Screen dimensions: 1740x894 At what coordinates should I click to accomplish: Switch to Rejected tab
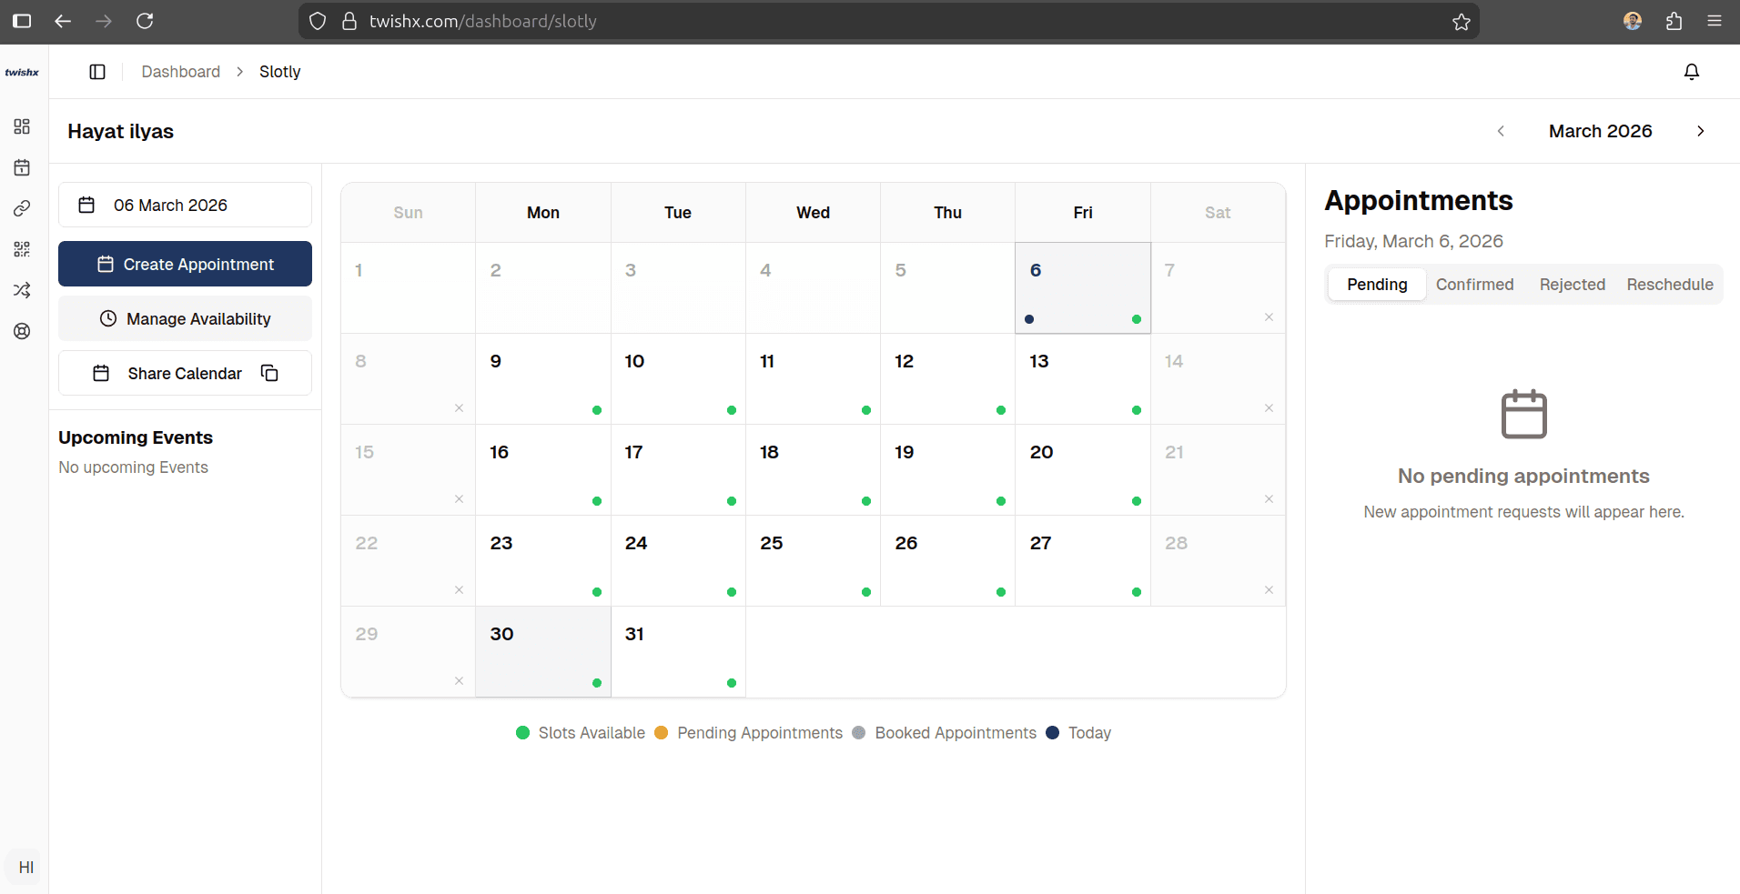(x=1572, y=285)
